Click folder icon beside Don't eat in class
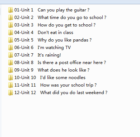This screenshot has height=137, width=140. point(10,33)
